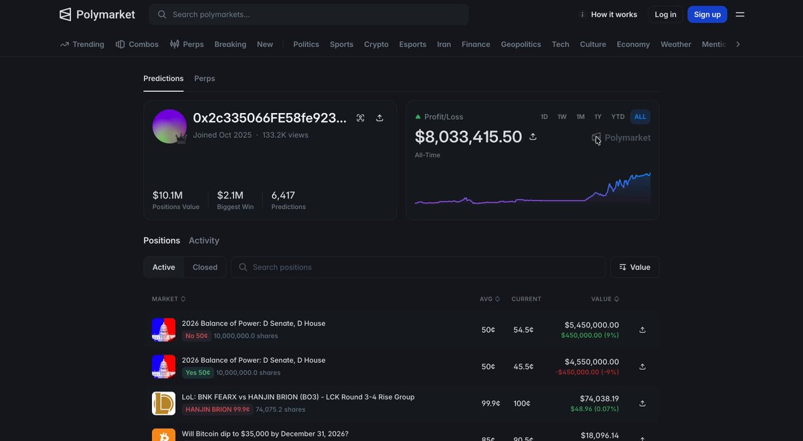Open Perps in the top category navigation bar
Screen dimensions: 803x441
tap(187, 44)
